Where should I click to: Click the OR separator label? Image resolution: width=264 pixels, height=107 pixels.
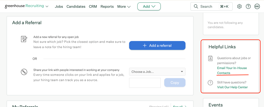(x=35, y=59)
